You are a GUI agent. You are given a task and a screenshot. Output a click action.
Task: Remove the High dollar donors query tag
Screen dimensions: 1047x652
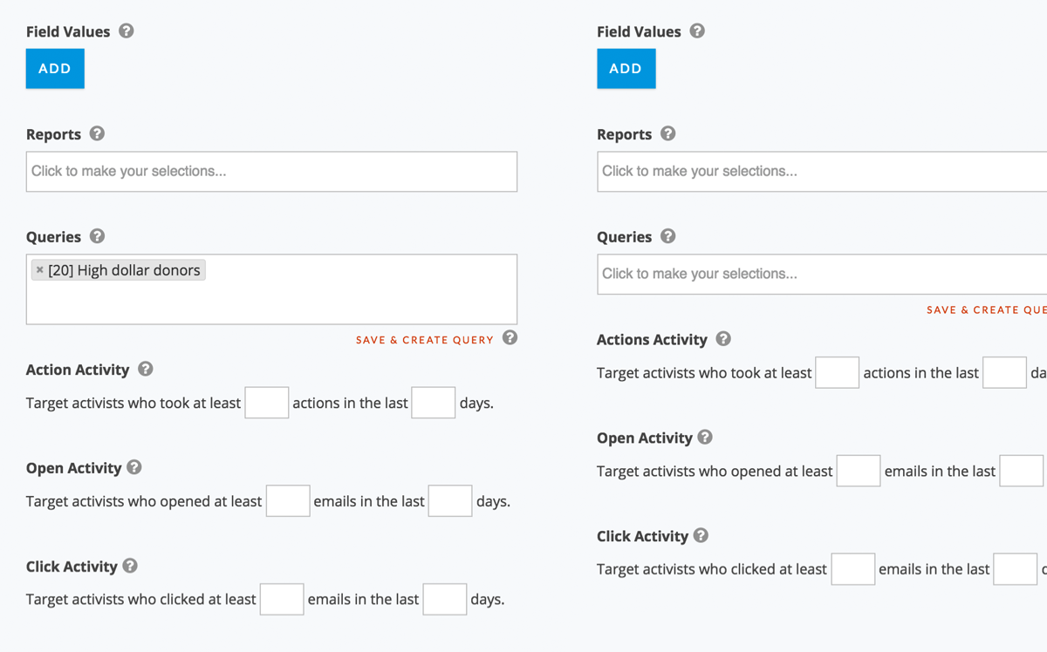[40, 270]
